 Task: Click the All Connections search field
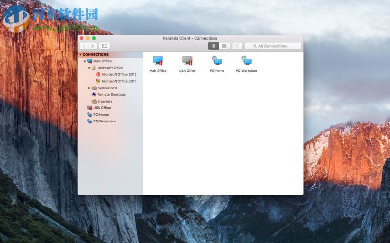click(273, 46)
